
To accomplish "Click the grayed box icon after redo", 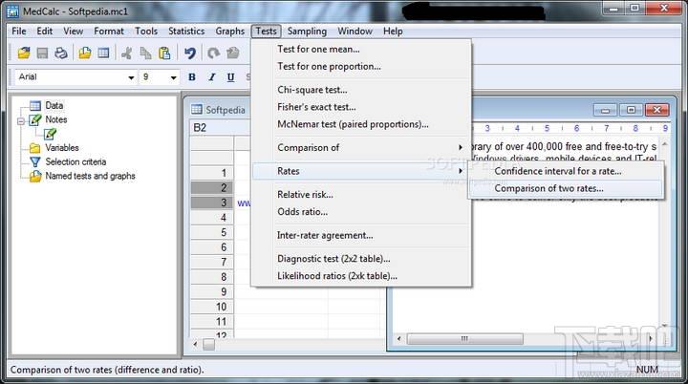I will point(232,53).
